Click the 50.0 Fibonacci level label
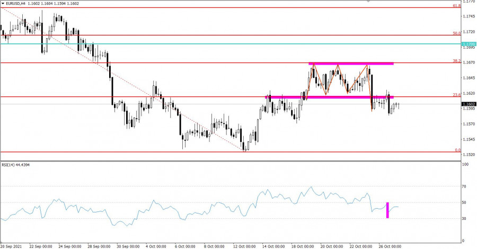The height and width of the screenshot is (249, 477). click(x=457, y=33)
